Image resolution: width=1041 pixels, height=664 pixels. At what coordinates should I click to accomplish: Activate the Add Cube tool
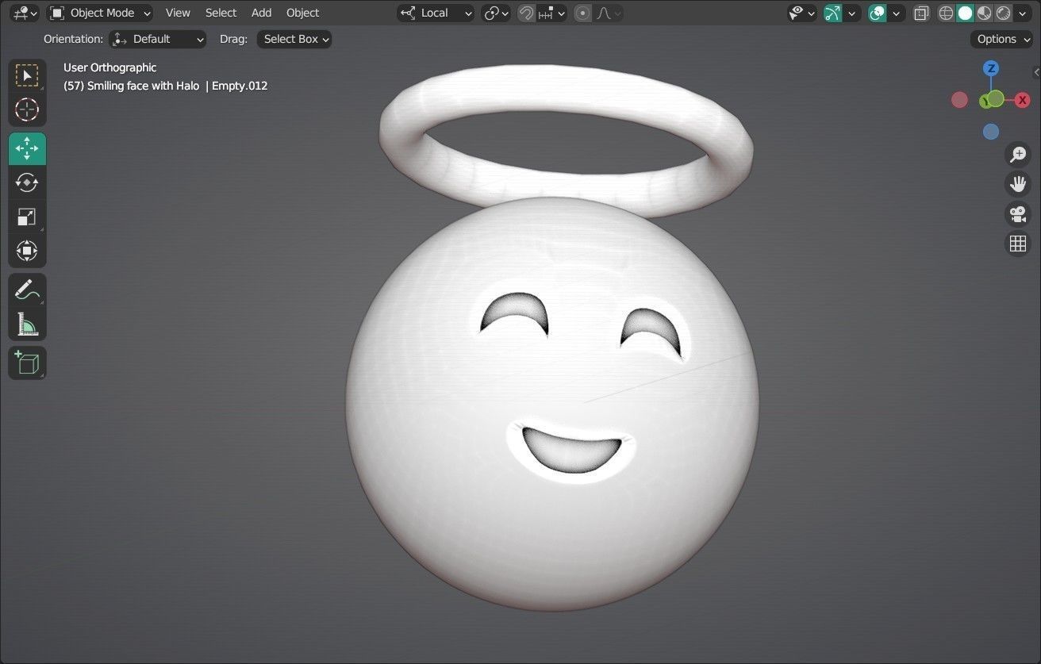[27, 363]
